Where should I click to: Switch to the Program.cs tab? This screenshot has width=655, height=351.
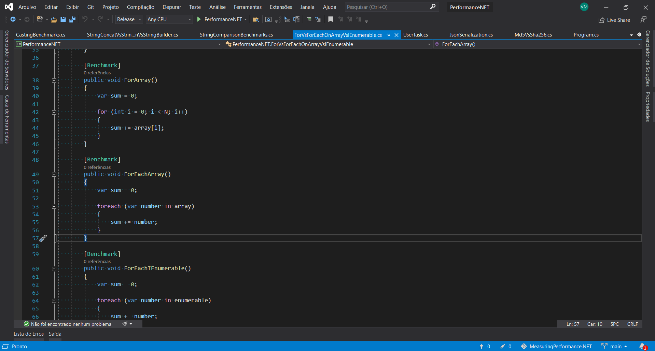tap(586, 35)
